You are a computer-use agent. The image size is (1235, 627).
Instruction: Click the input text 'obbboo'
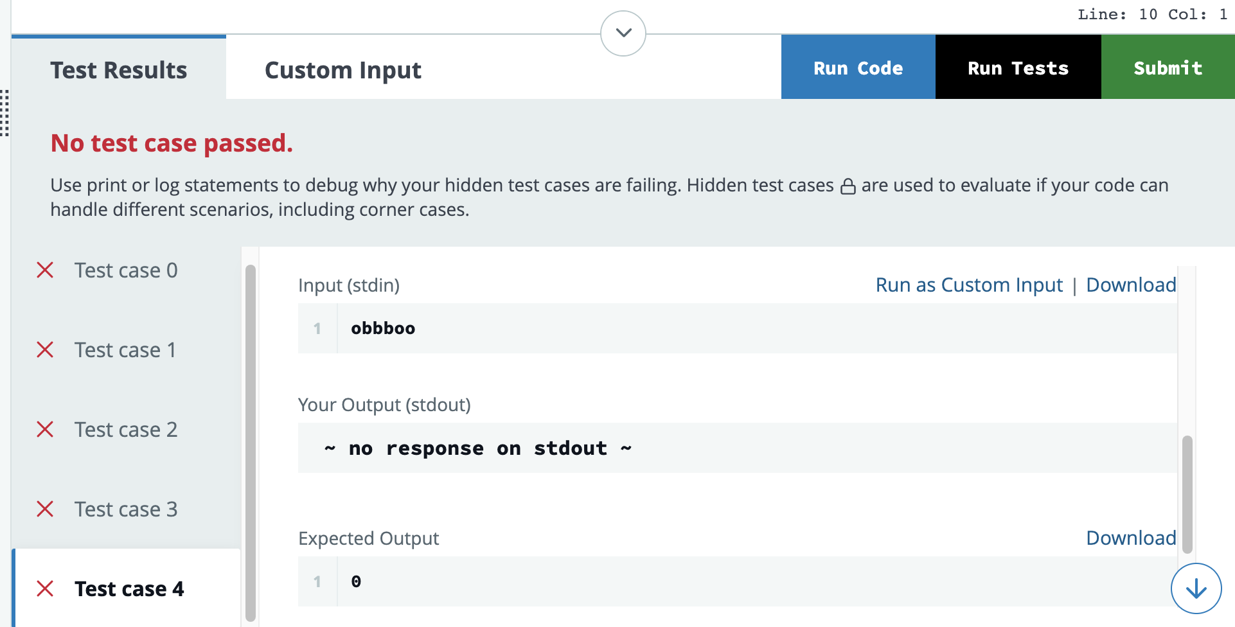pos(383,328)
